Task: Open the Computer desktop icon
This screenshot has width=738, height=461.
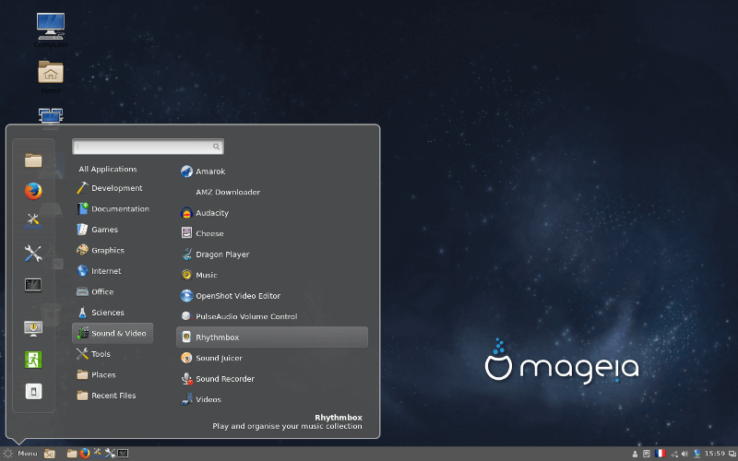Action: click(x=50, y=27)
